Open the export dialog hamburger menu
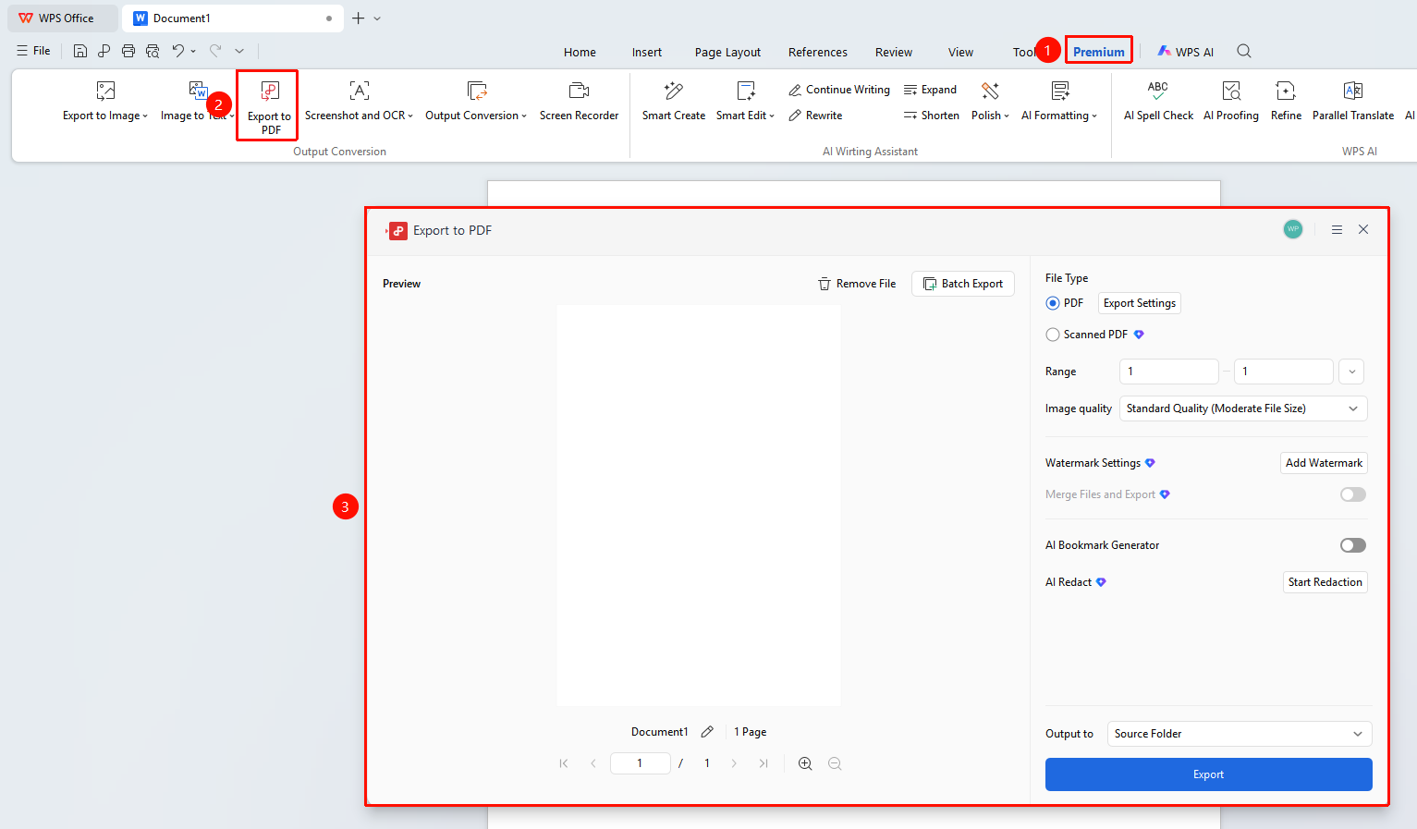Screen dimensions: 1417x829 (x=1337, y=230)
